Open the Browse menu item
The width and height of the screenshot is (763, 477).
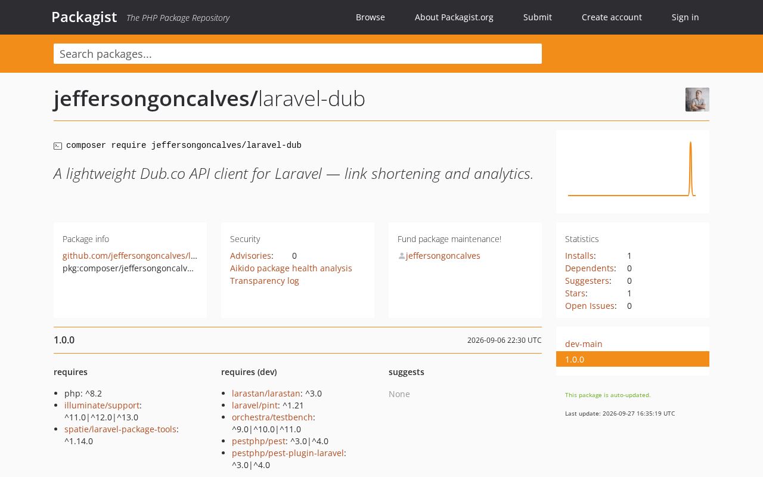click(x=370, y=17)
